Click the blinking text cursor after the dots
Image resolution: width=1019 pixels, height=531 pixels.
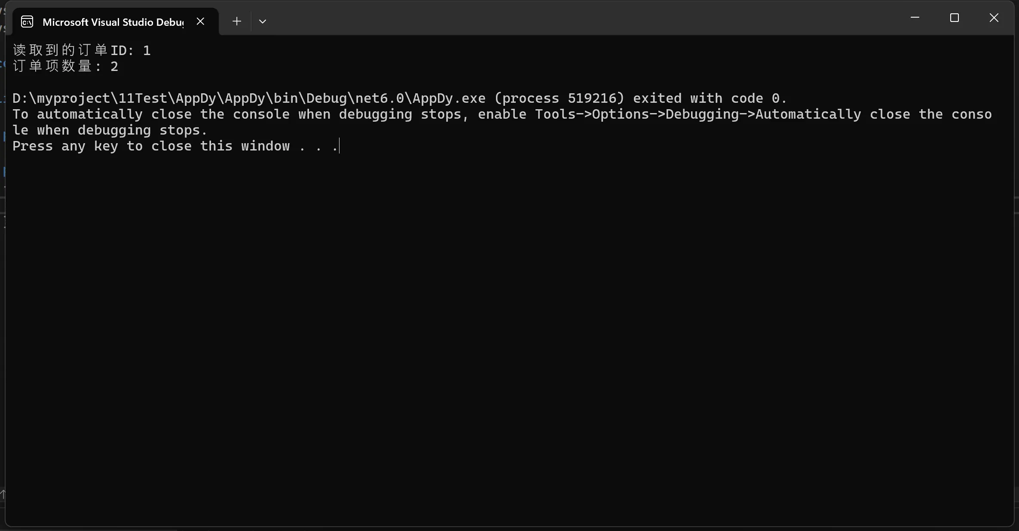(x=340, y=146)
